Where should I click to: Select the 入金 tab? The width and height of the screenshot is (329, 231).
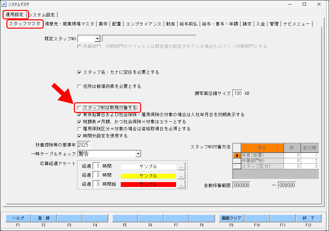pos(260,24)
